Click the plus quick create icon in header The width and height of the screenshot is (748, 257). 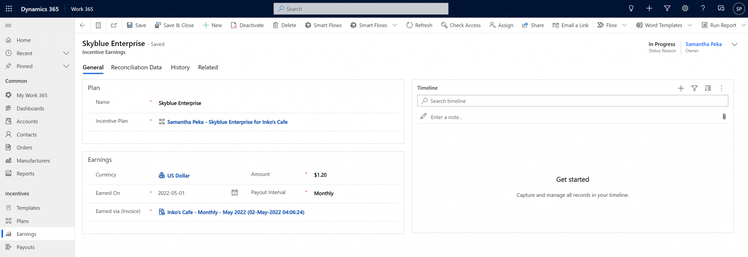point(649,9)
